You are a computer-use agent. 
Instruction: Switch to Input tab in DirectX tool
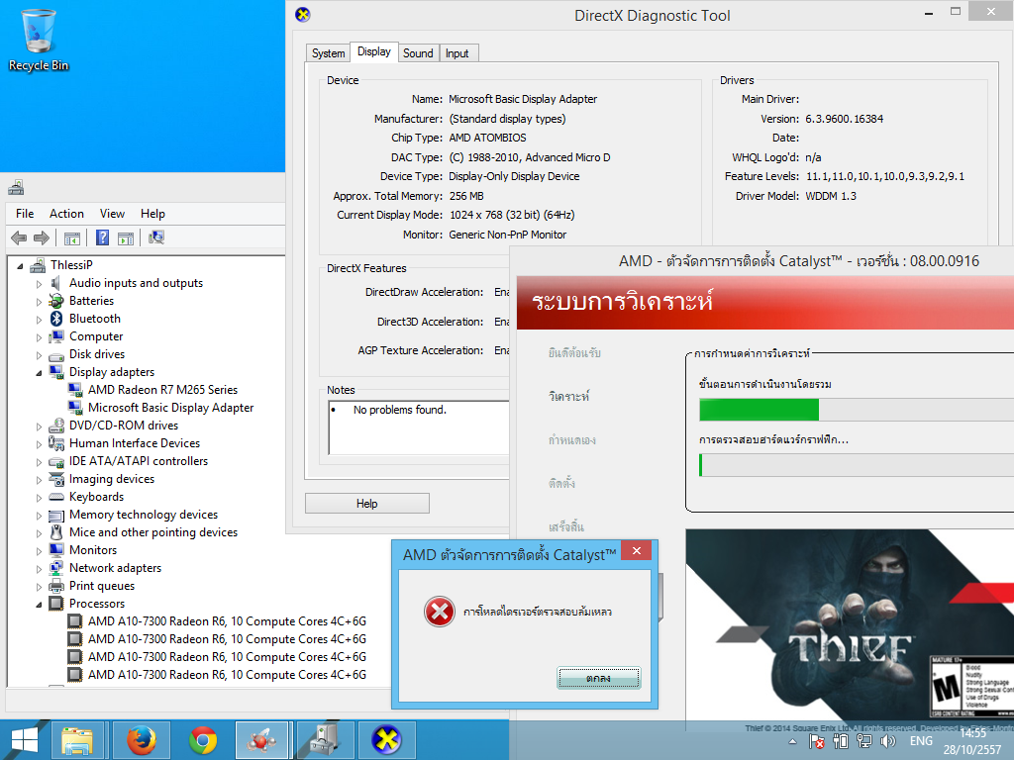tap(457, 53)
